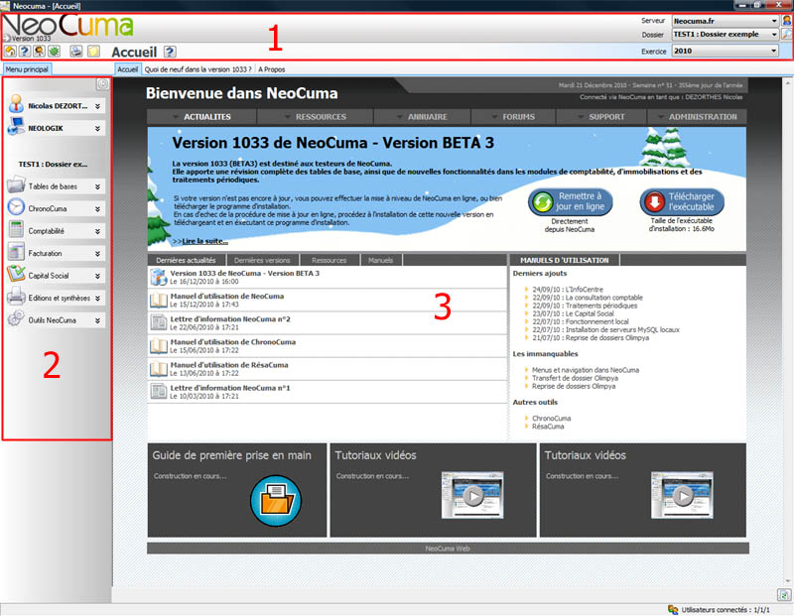
Task: Select FORUMS in the navigation bar
Action: tap(513, 117)
